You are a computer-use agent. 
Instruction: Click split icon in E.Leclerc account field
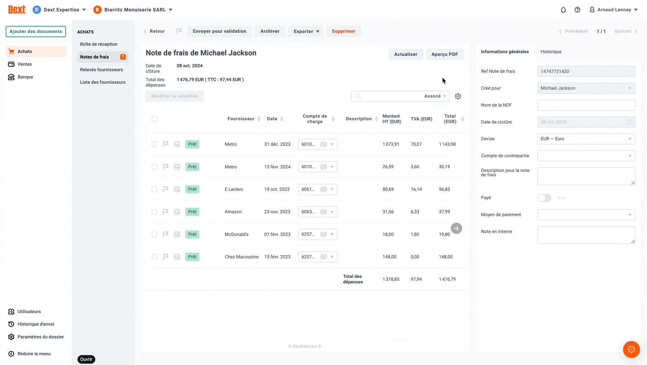tap(323, 189)
